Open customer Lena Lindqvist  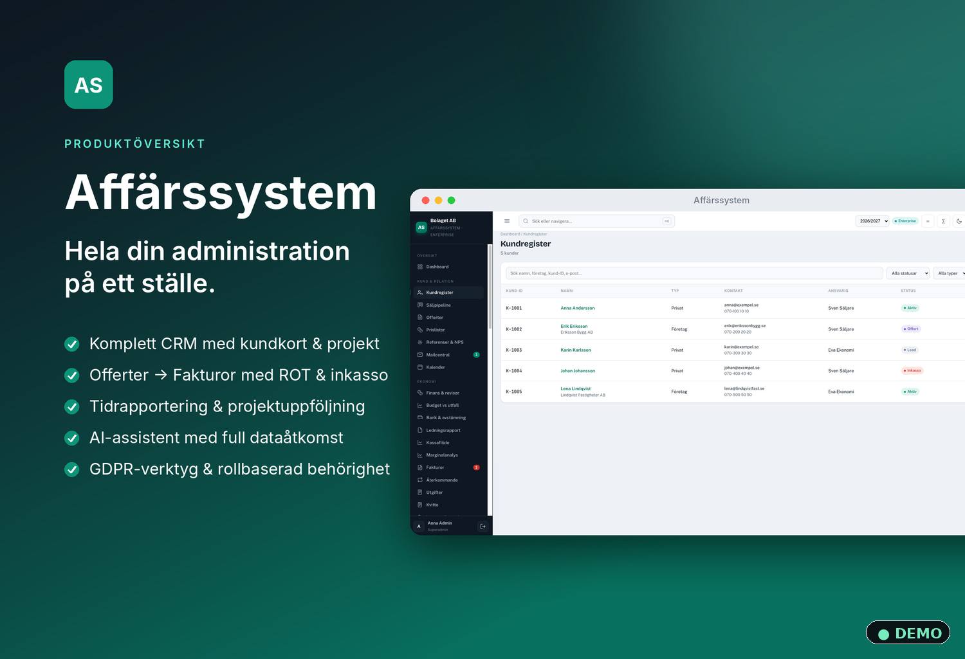coord(576,388)
